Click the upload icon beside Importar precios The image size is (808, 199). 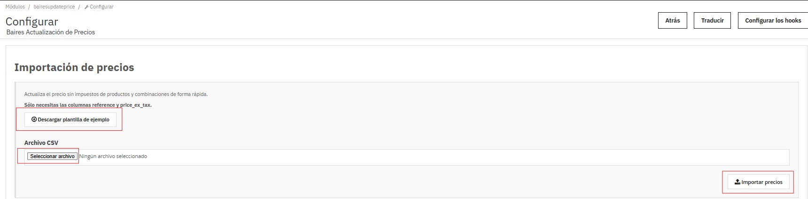(737, 182)
